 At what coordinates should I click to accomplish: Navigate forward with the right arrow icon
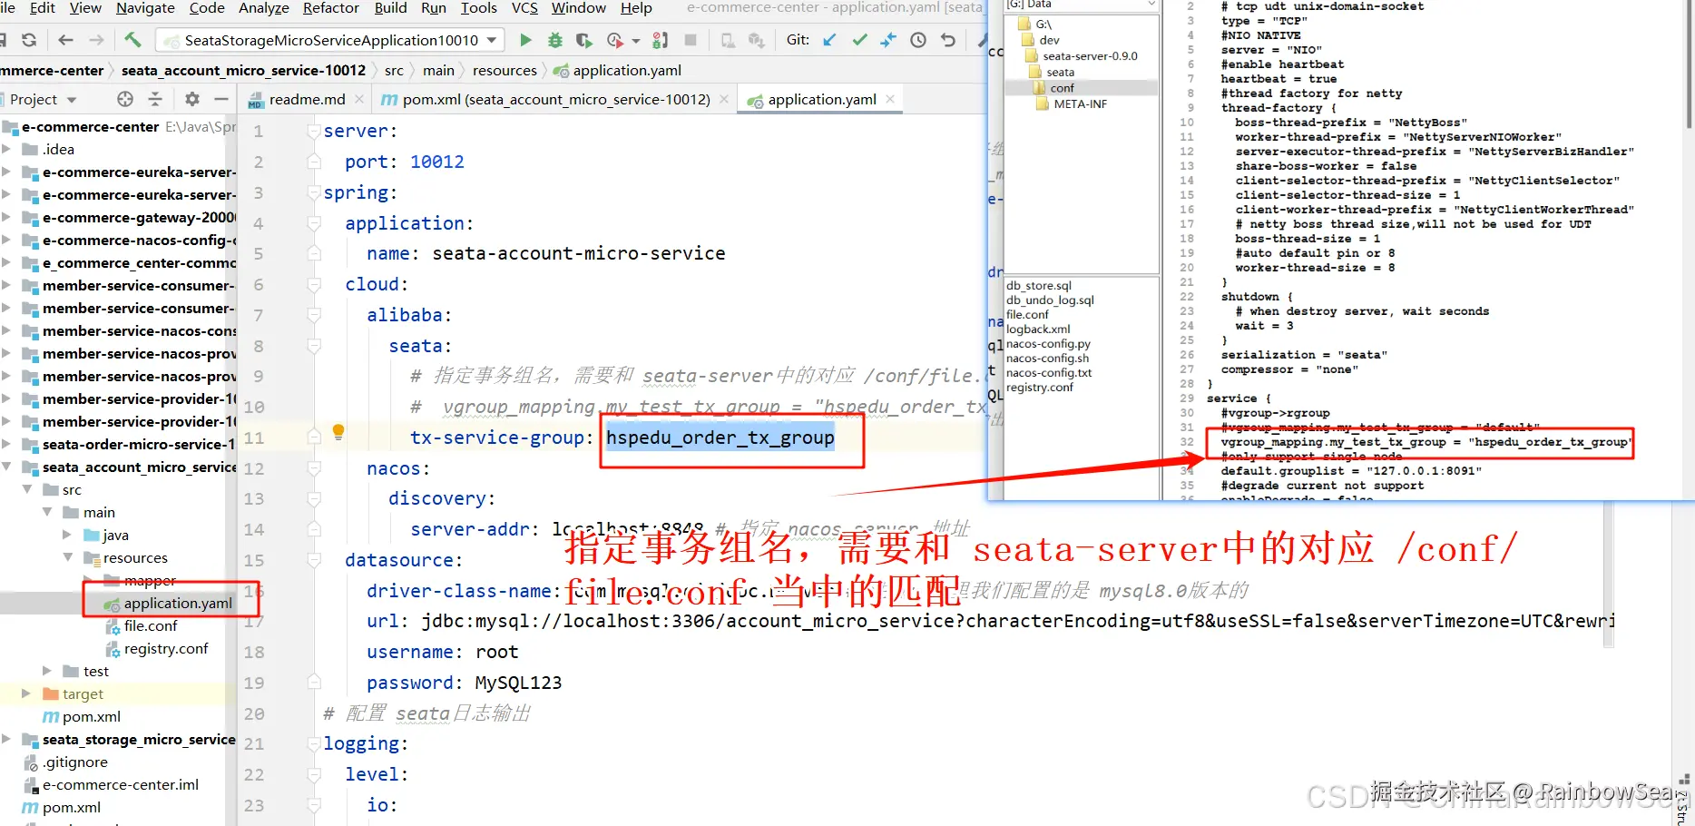[x=96, y=40]
